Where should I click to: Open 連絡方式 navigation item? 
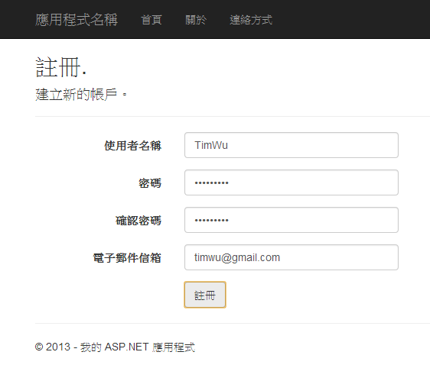(251, 20)
